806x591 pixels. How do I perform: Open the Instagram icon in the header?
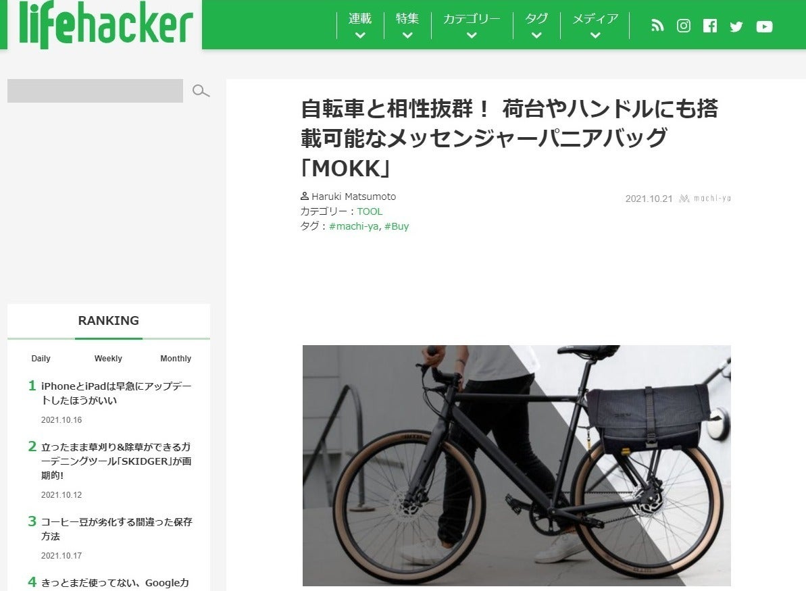pos(684,26)
